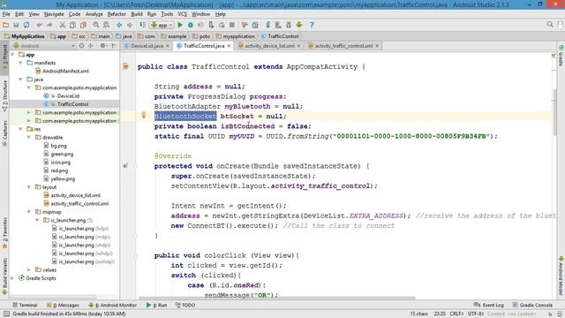This screenshot has height=318, width=565.
Task: Click the Save All toolbar icon
Action: click(16, 25)
